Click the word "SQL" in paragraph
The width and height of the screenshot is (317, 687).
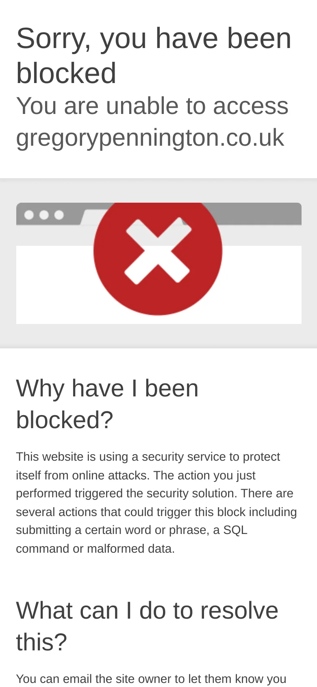pos(235,530)
